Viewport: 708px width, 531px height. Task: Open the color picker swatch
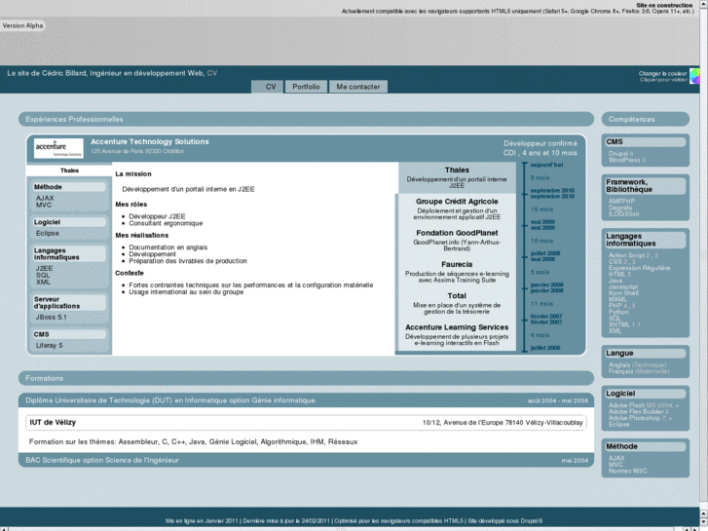[694, 76]
